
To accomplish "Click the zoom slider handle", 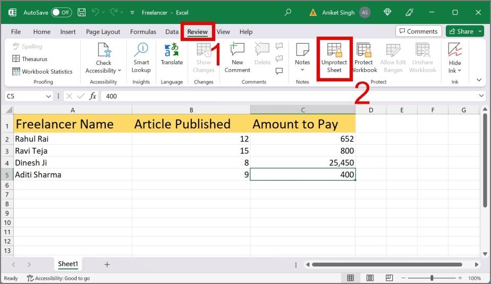I will pyautogui.click(x=432, y=278).
